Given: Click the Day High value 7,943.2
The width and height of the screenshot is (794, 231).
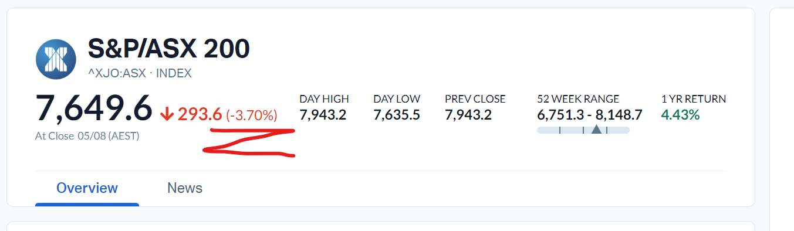Looking at the screenshot, I should click(x=323, y=115).
